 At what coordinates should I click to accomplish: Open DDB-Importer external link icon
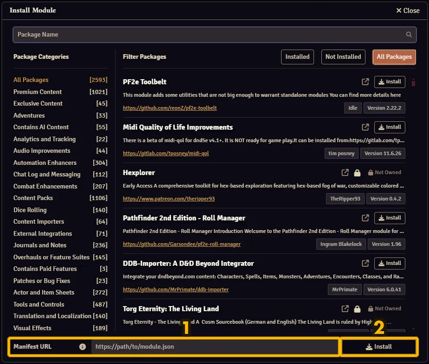[x=365, y=263]
